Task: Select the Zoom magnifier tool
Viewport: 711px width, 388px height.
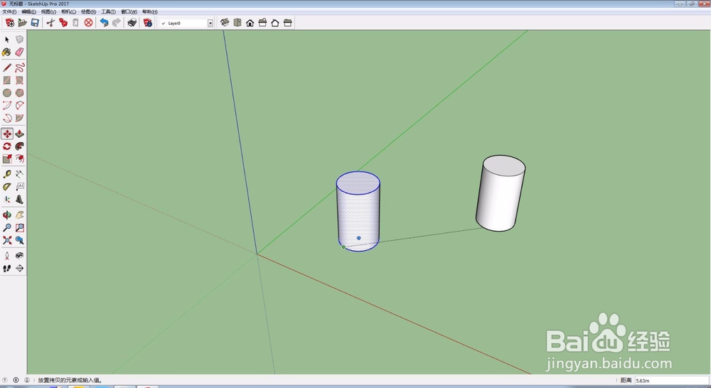Action: [7, 228]
